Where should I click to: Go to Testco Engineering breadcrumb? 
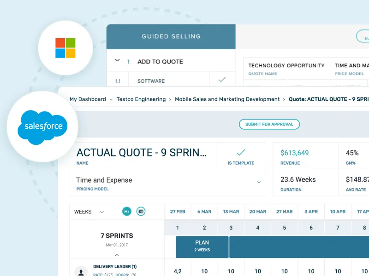click(x=141, y=99)
